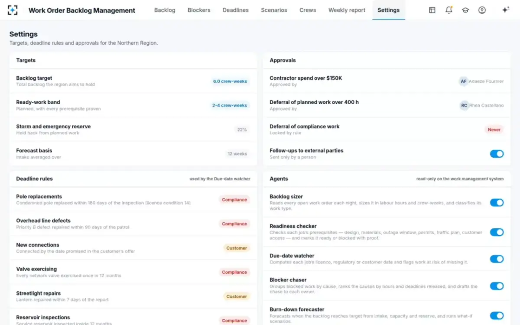
Task: Click Customer badge on New connections
Action: (x=237, y=248)
